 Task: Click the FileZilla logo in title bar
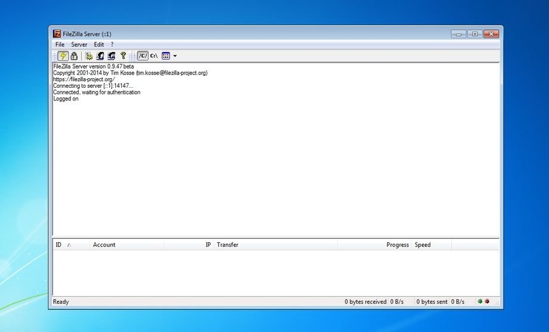pos(57,34)
